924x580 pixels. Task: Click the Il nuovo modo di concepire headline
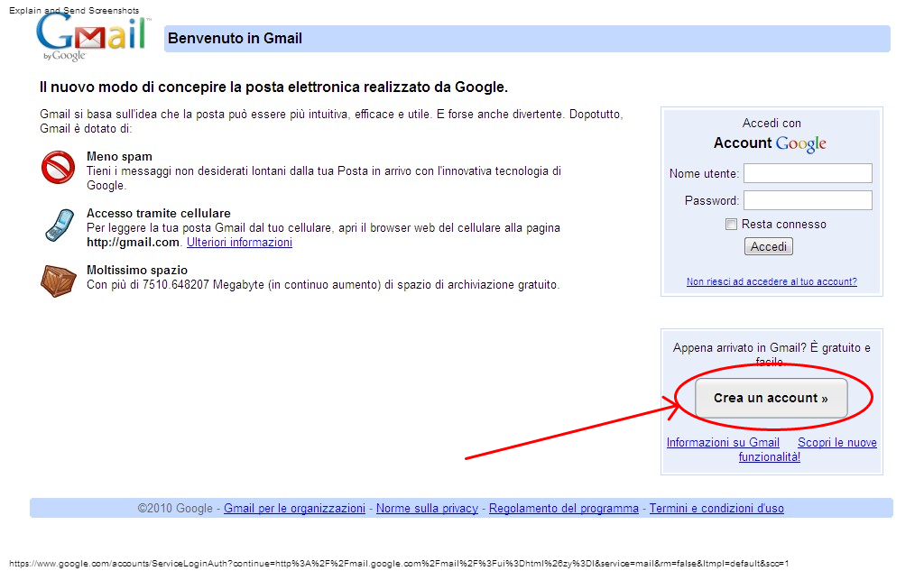pyautogui.click(x=273, y=87)
